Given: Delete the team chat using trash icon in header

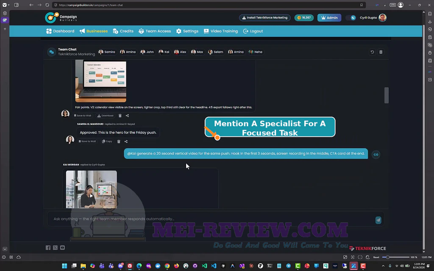Looking at the screenshot, I should click(381, 52).
